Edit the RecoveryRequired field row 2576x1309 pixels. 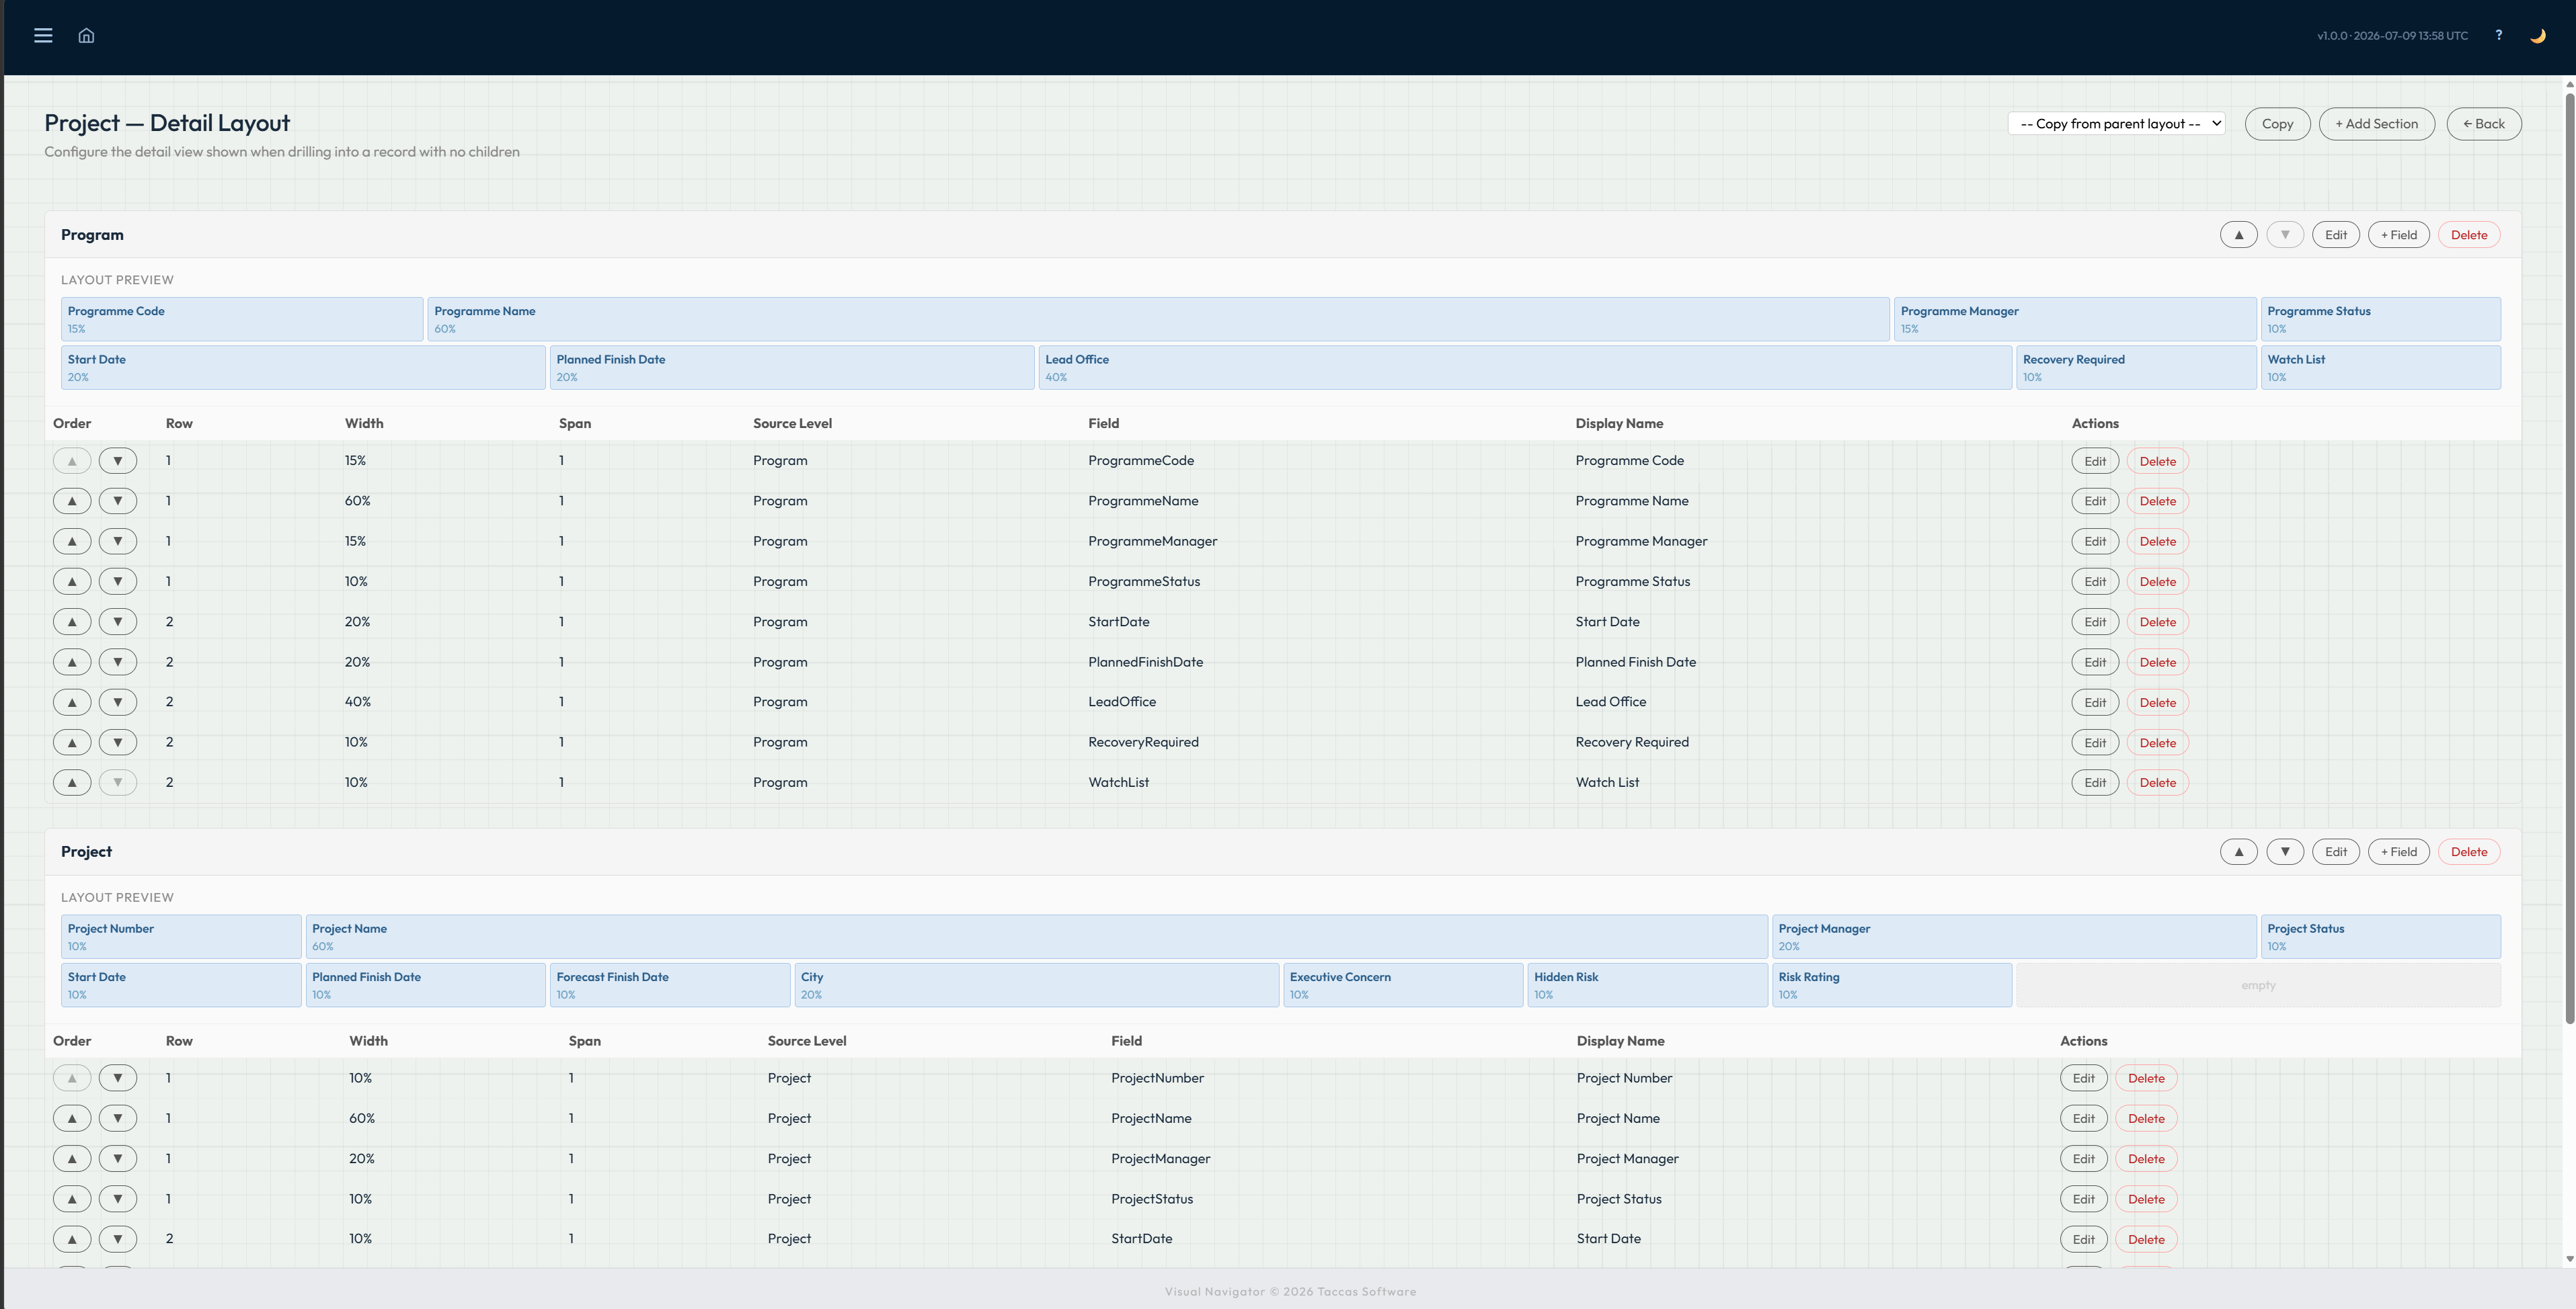pyautogui.click(x=2095, y=743)
